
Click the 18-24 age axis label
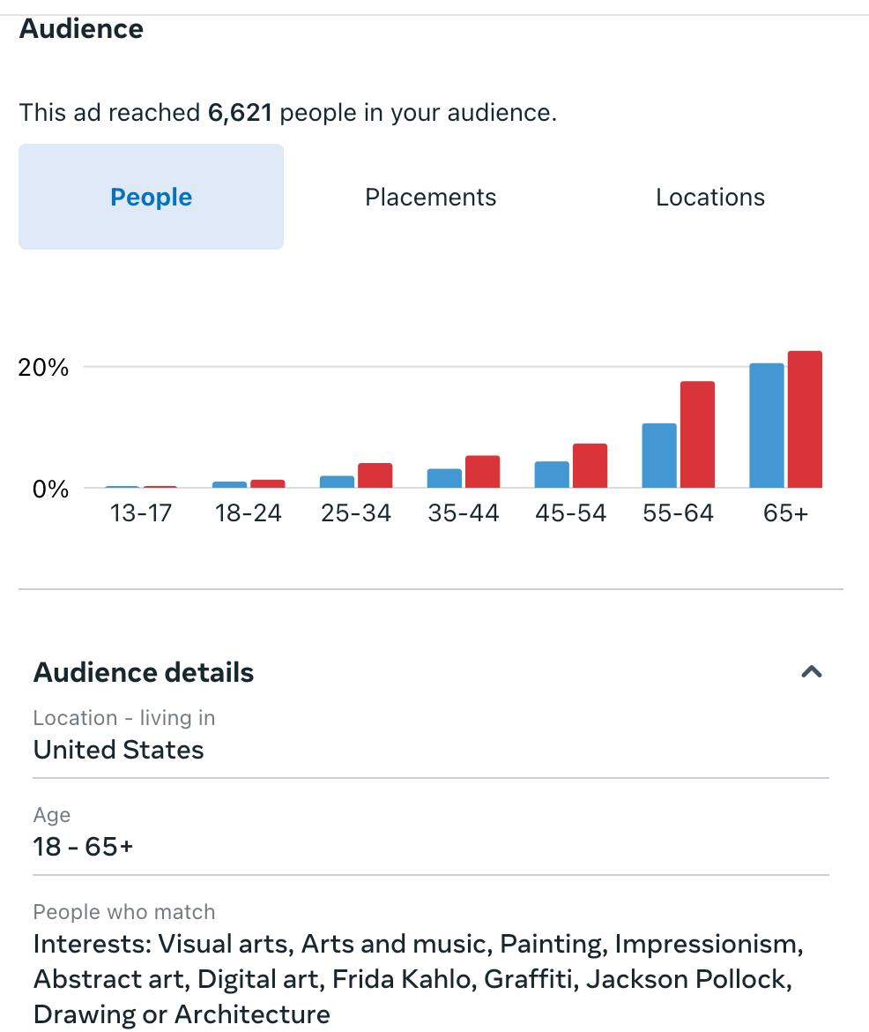pyautogui.click(x=249, y=513)
